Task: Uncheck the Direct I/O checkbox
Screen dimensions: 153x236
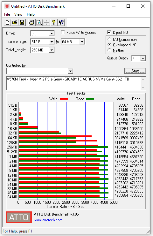Action: point(109,32)
